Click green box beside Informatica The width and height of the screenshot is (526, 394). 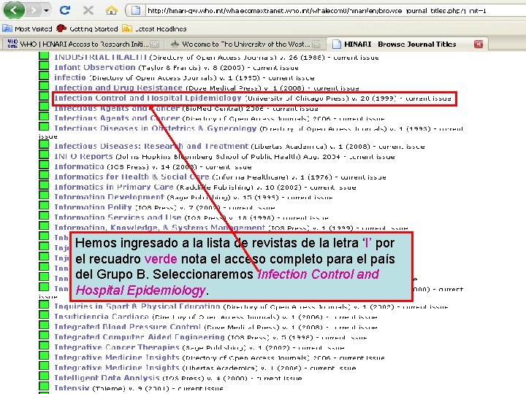click(44, 164)
